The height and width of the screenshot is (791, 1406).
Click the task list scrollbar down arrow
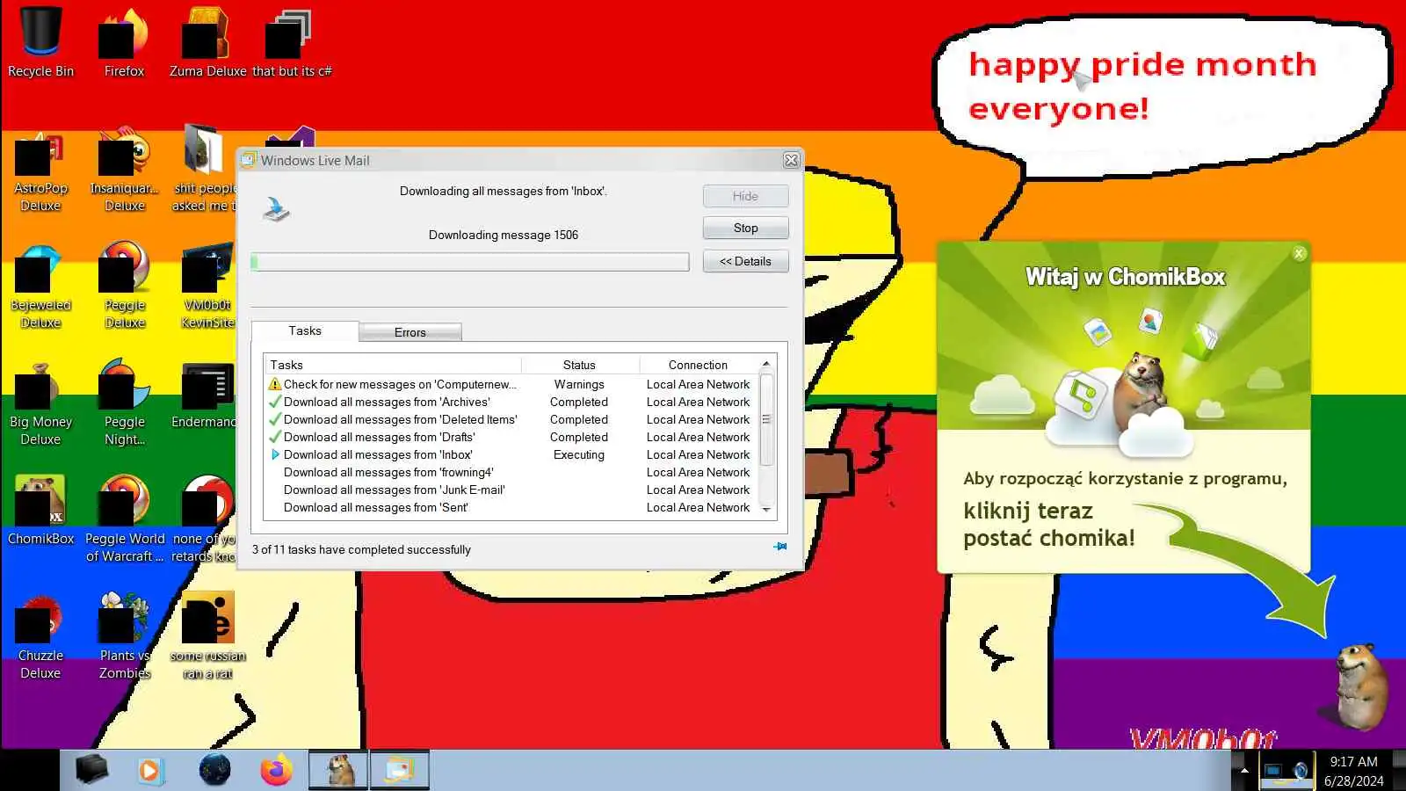[766, 509]
